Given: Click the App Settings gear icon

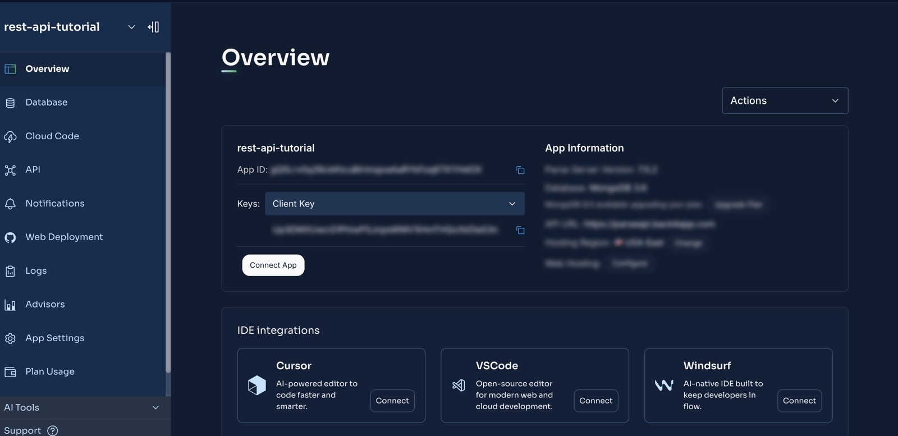Looking at the screenshot, I should coord(10,338).
